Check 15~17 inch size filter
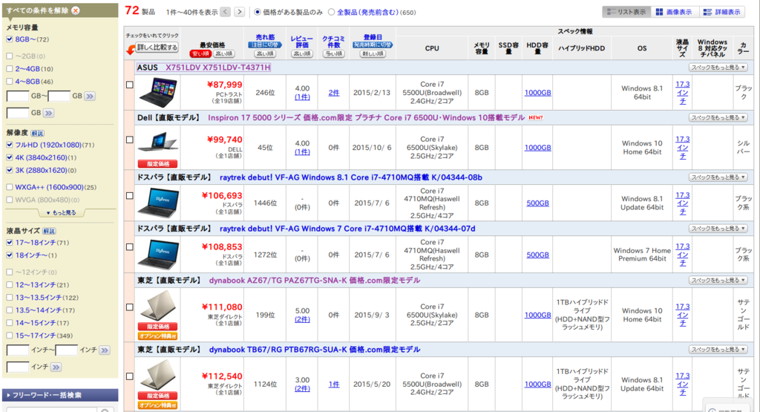The width and height of the screenshot is (760, 412). (x=10, y=336)
